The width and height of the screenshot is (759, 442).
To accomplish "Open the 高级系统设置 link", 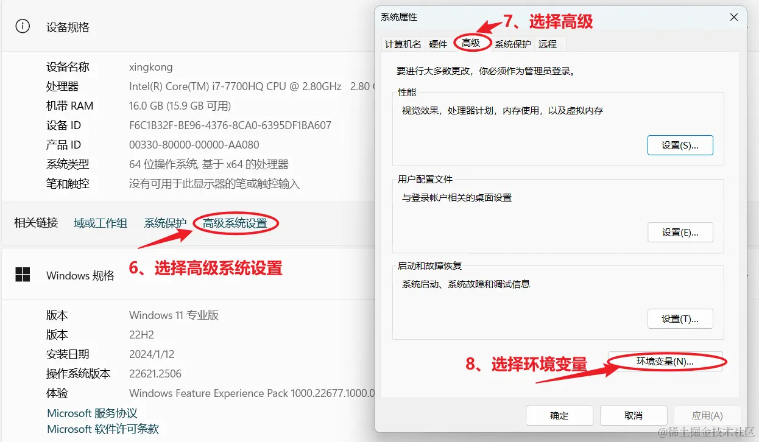I will click(235, 223).
